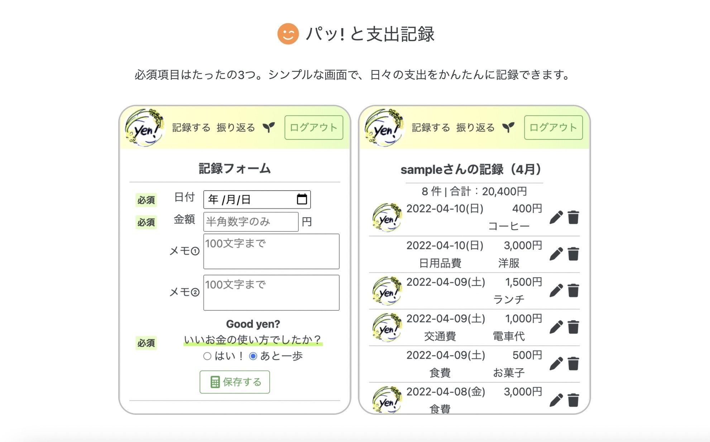
Task: Open calendar picker in the 日付 field
Action: (302, 199)
